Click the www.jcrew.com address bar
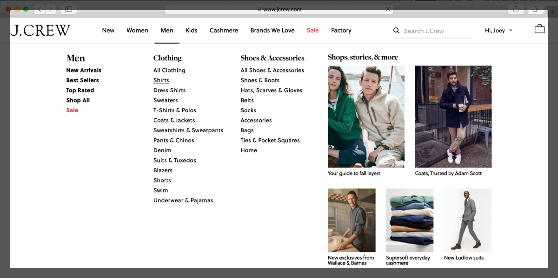The width and height of the screenshot is (558, 278). coord(279,9)
